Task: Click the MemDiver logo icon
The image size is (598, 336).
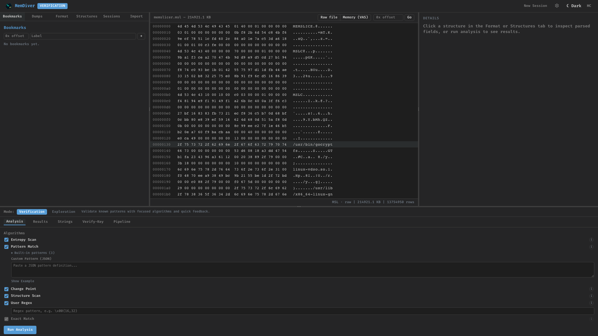Action: tap(9, 6)
